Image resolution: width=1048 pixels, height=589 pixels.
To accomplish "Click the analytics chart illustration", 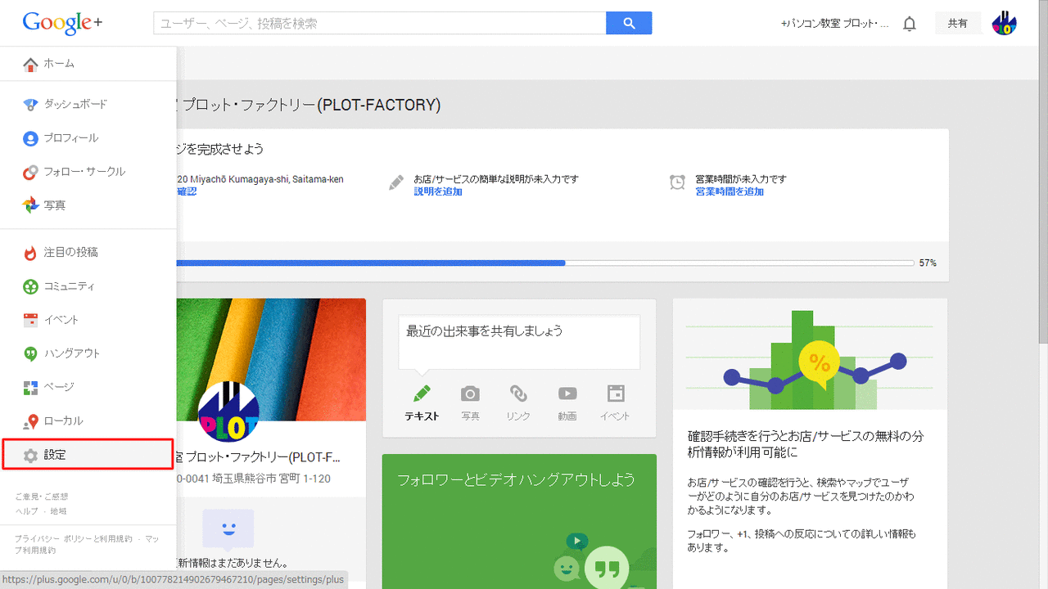I will [810, 354].
